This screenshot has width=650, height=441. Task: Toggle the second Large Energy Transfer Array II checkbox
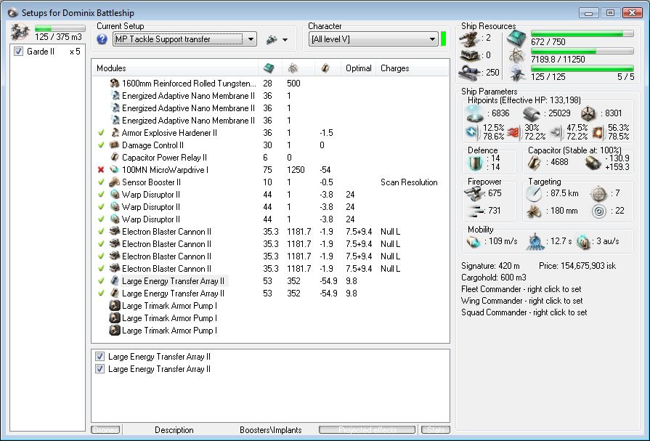pos(99,369)
